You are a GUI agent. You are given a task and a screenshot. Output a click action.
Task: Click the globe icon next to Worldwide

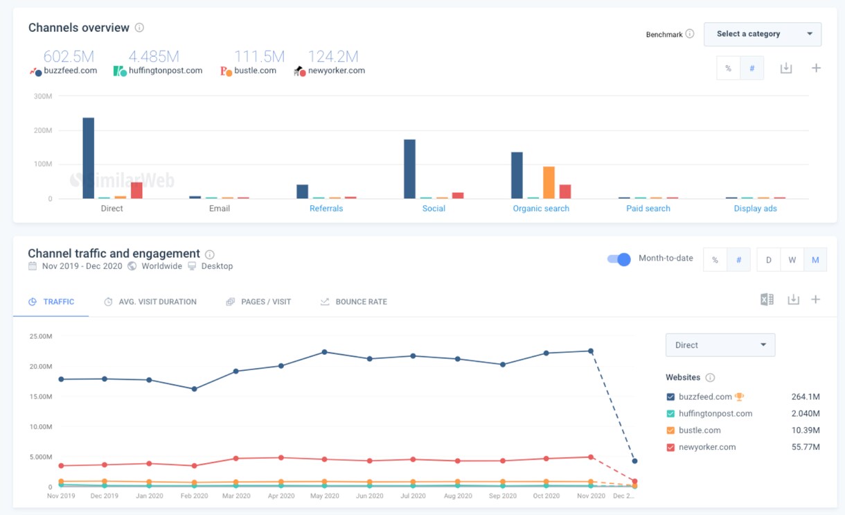click(132, 266)
